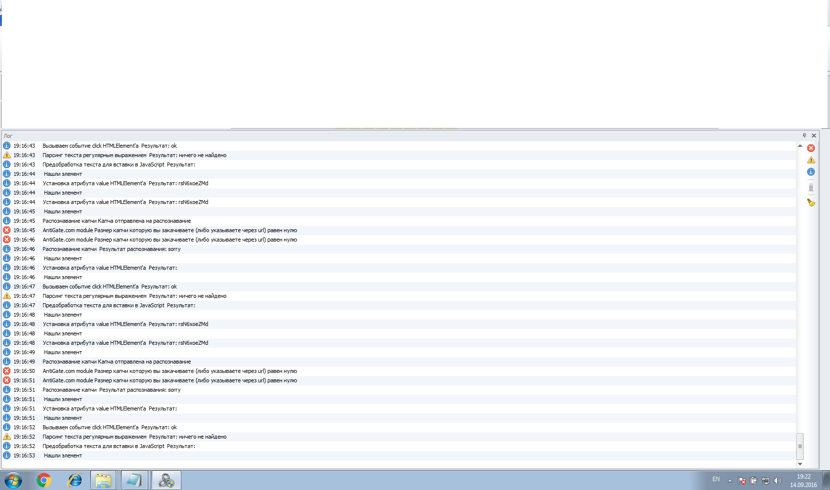The width and height of the screenshot is (830, 490).
Task: Select the 19:16:52 'Предобработка текста' log entry
Action: pos(399,446)
